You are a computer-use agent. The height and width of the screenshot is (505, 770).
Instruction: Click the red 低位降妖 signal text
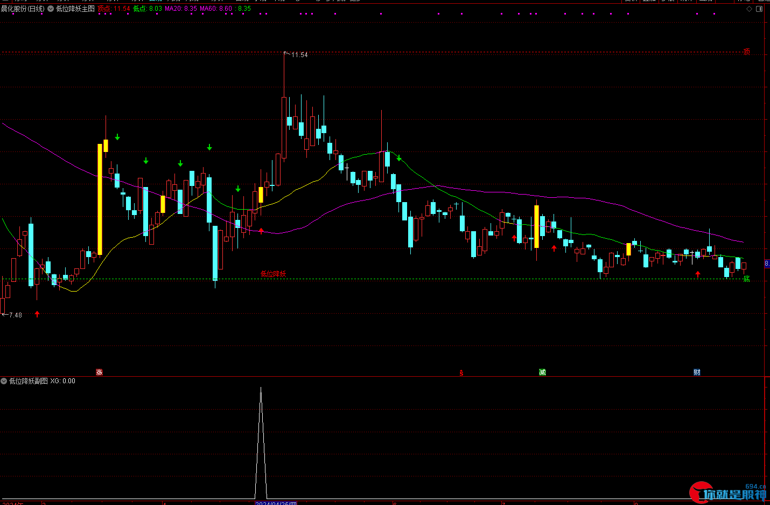point(274,274)
